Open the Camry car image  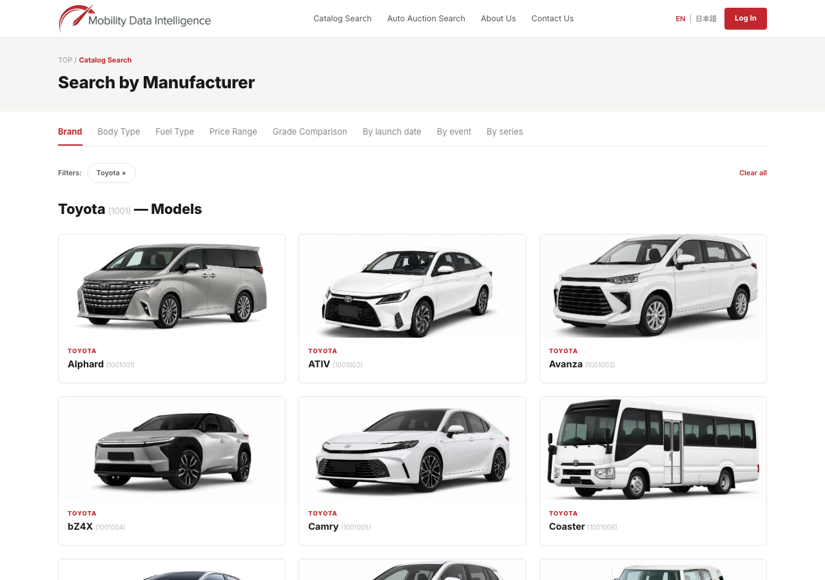coord(412,449)
